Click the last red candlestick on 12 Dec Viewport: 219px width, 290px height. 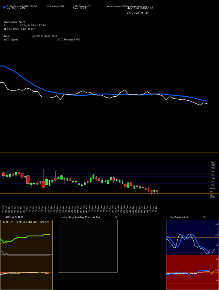coord(157,192)
